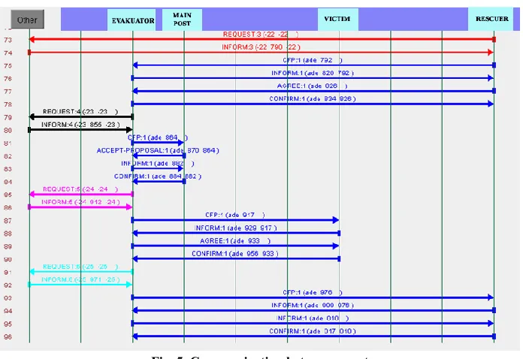The image size is (523, 359).
Task: Click row number 75
Action: point(8,66)
